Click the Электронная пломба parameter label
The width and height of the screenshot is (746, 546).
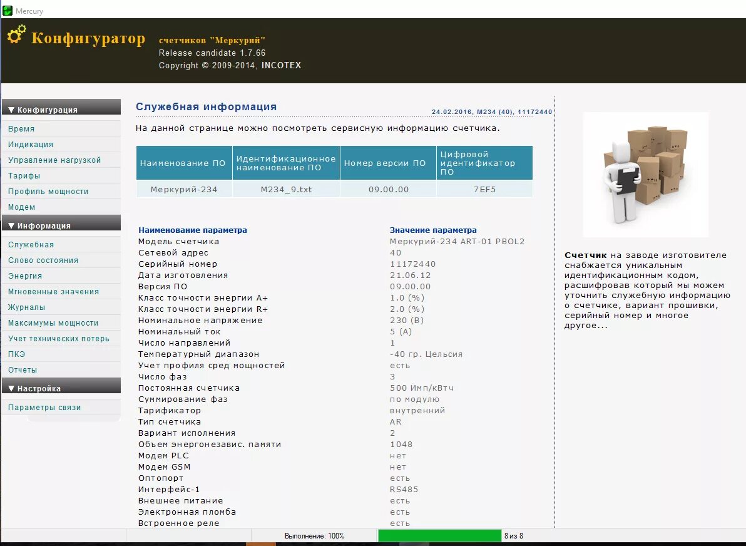pyautogui.click(x=187, y=512)
